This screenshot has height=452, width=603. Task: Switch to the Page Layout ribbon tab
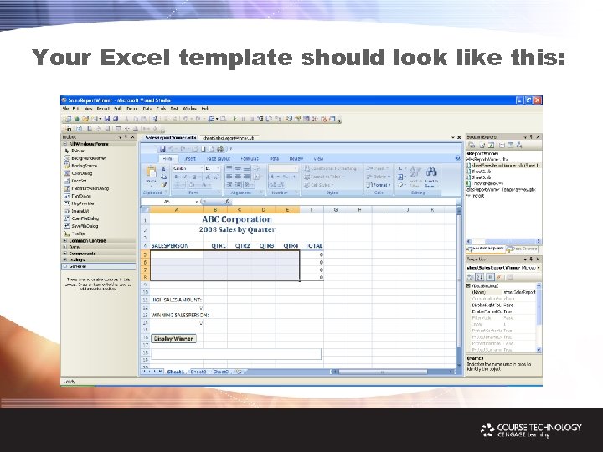click(218, 158)
